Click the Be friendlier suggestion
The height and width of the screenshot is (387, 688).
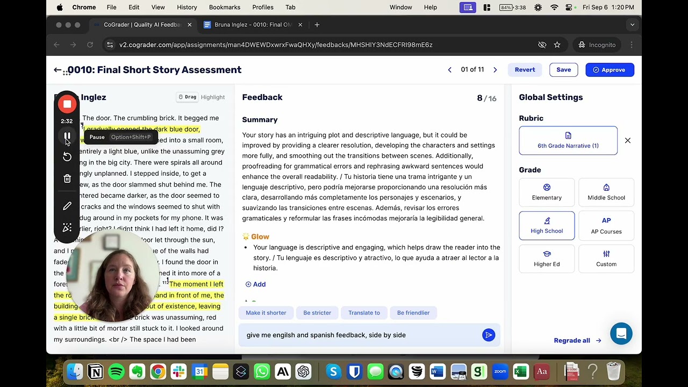(x=413, y=313)
